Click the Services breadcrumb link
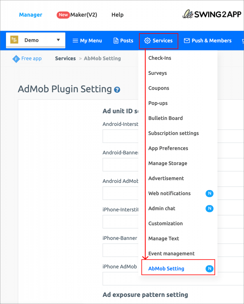The height and width of the screenshot is (304, 244). [x=65, y=58]
